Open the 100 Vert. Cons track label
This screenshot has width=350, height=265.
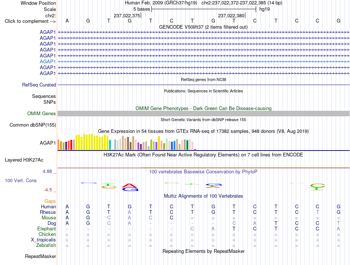point(21,181)
